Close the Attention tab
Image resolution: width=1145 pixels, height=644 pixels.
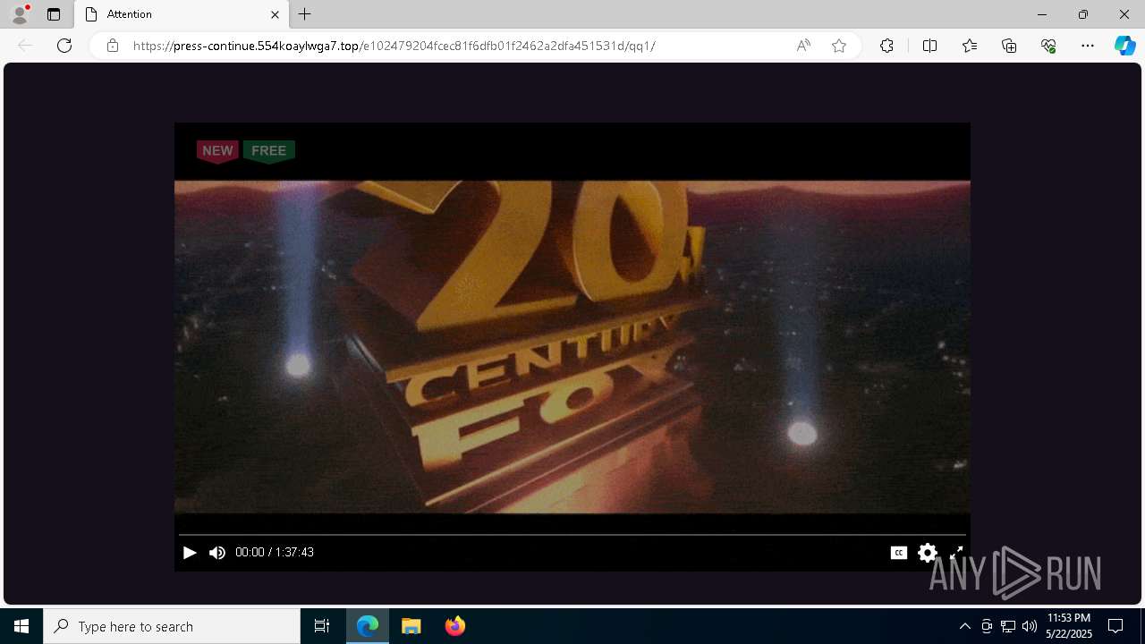pos(275,14)
